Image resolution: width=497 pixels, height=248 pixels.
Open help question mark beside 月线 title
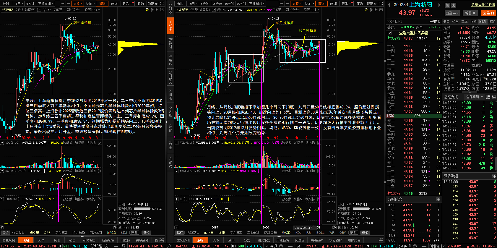tap(214, 10)
